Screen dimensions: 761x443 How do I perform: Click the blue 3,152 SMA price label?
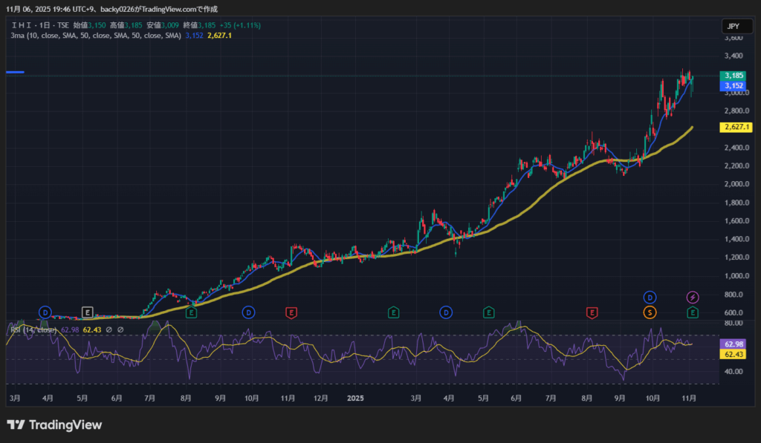[x=734, y=86]
